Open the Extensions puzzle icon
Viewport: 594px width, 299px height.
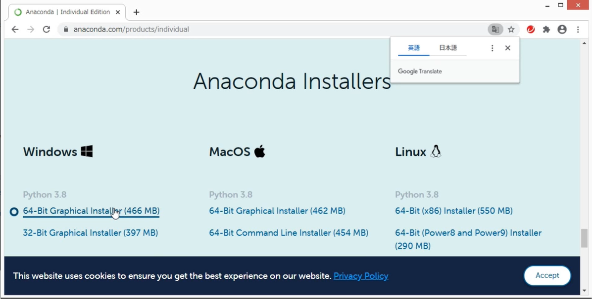click(x=546, y=30)
